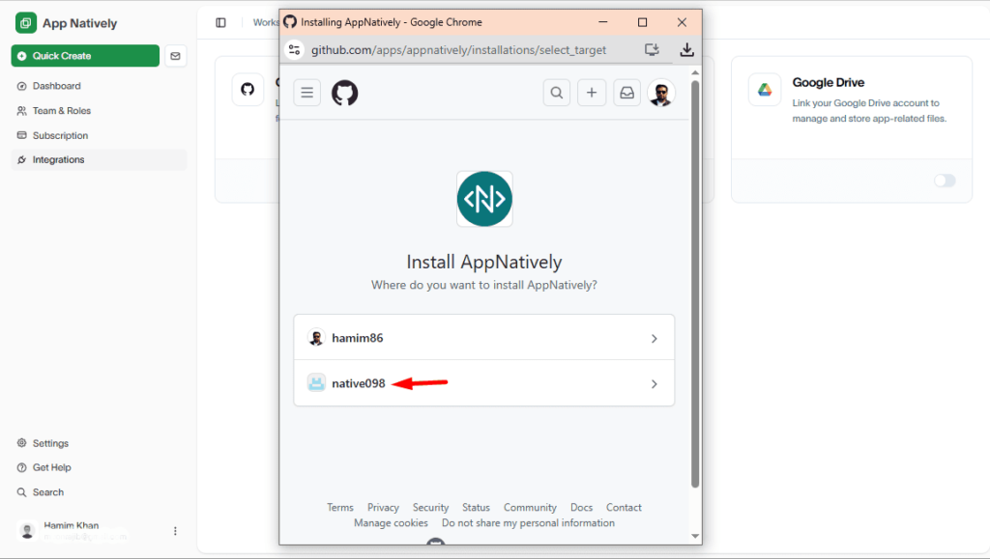Click Do not share my personal information
990x559 pixels.
[528, 523]
